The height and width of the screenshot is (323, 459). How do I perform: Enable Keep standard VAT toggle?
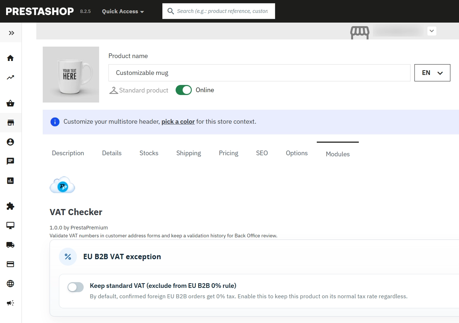click(x=75, y=287)
